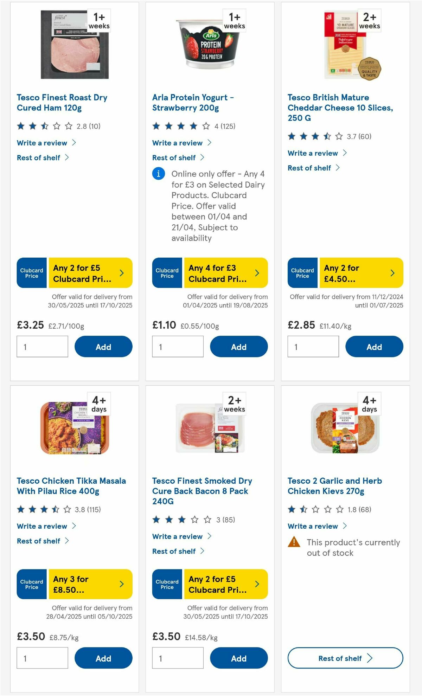The width and height of the screenshot is (422, 696).
Task: Click the Clubcard Price badge on Mature Cheddar Cheese
Action: tap(302, 273)
